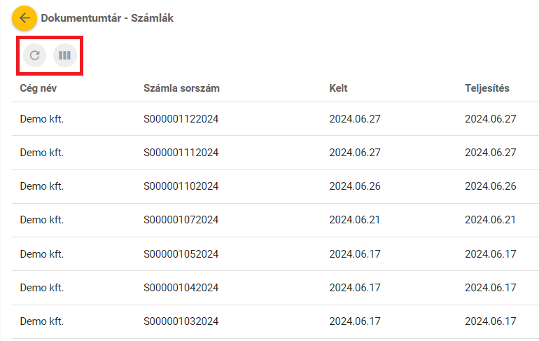Click Kelt date 2024.06.26
Viewport: 539px width, 341px height.
(355, 186)
